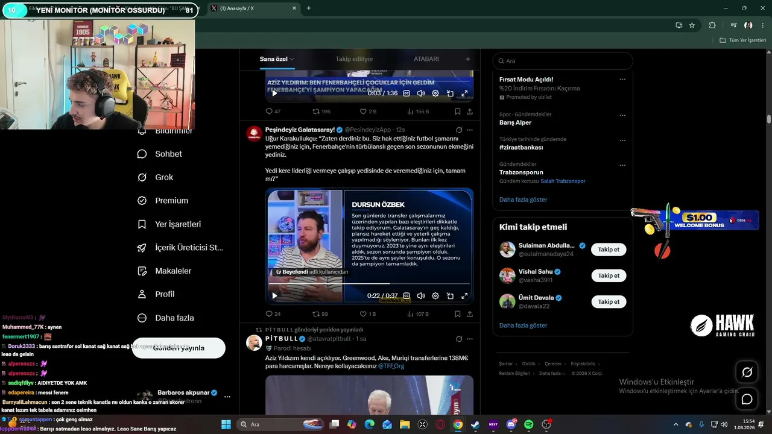This screenshot has width=772, height=434.
Task: Open Barbaros akpunar account menu
Action: [x=227, y=397]
